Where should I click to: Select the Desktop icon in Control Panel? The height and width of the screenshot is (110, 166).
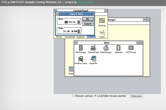[x=102, y=21]
